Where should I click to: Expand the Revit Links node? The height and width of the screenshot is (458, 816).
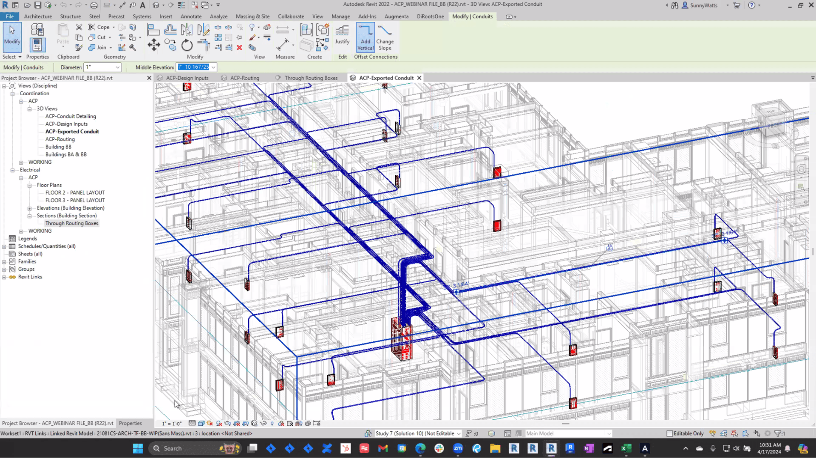[x=4, y=277]
